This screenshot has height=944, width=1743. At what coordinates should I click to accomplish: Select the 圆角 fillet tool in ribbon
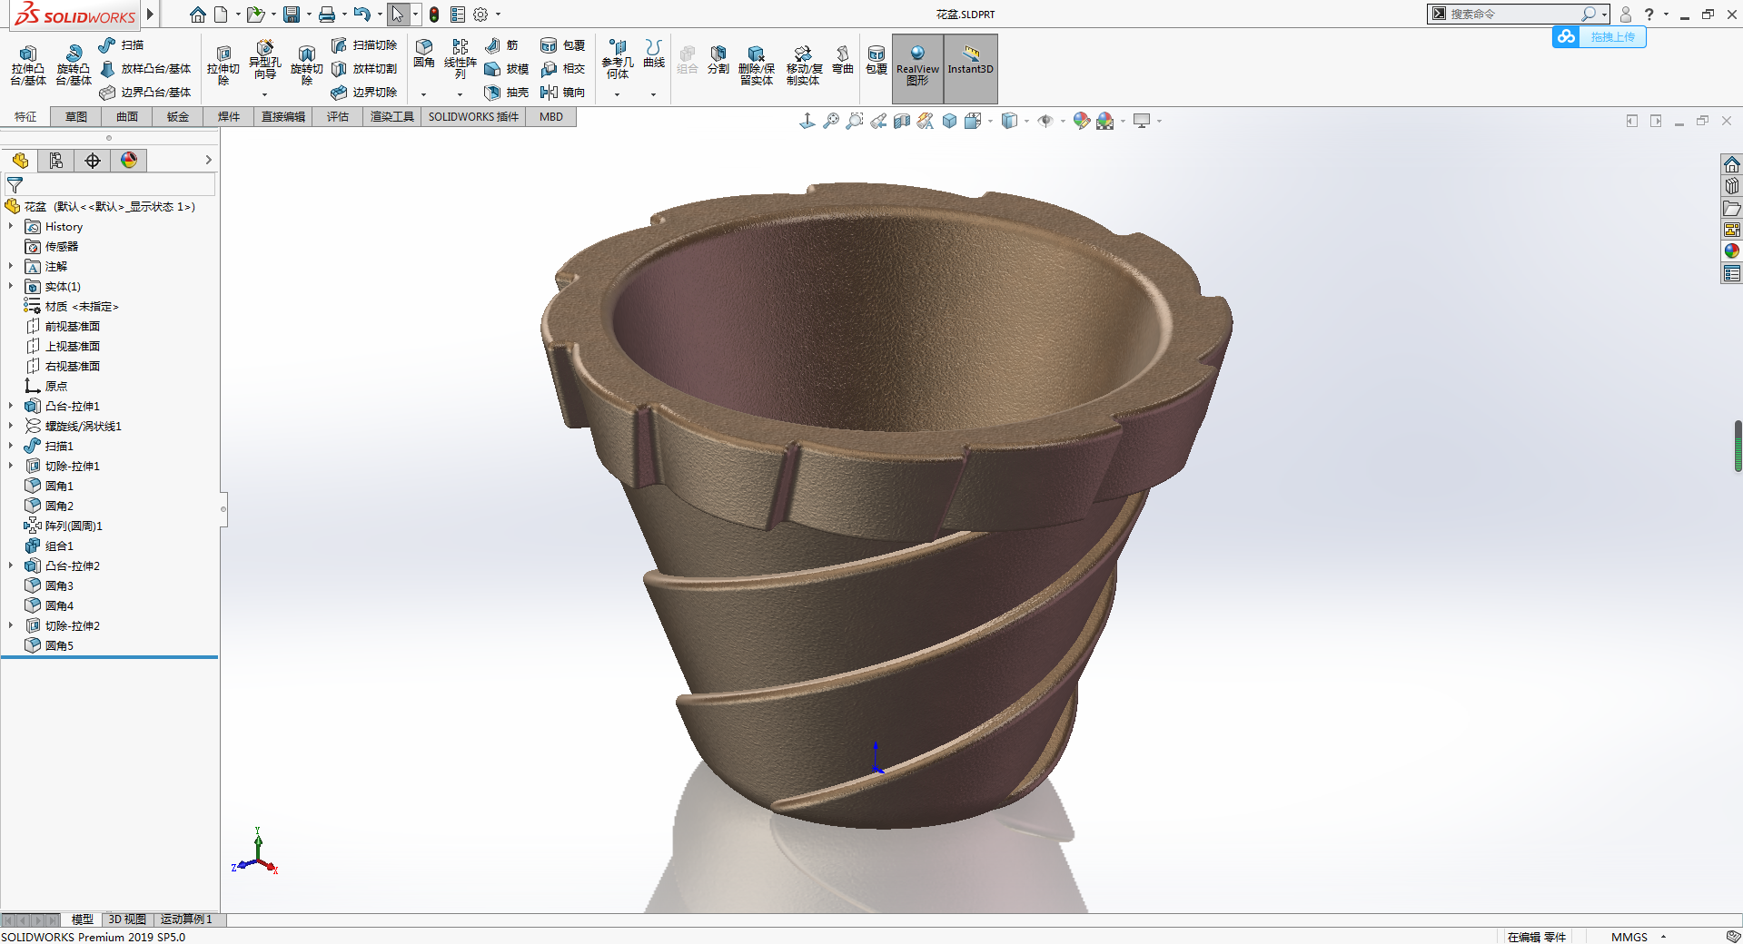tap(424, 54)
